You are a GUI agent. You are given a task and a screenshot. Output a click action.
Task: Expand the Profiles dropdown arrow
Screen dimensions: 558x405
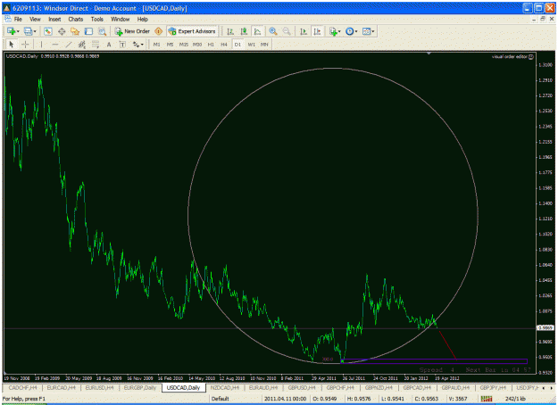35,31
